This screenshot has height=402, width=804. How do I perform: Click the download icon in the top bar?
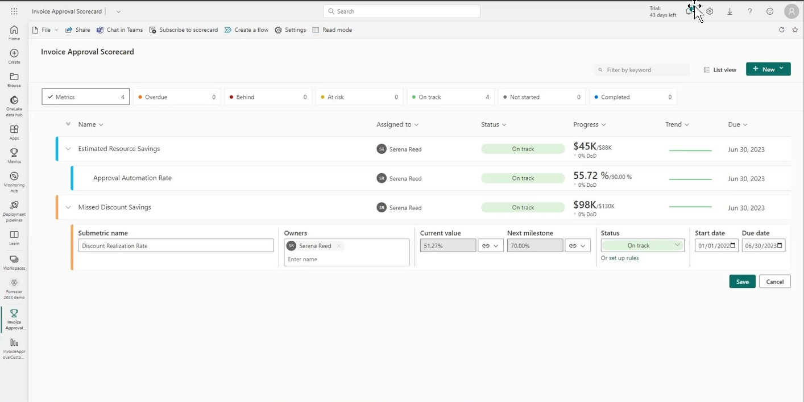[730, 11]
